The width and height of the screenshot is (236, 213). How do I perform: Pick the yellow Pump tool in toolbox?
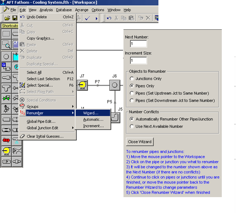(6, 151)
